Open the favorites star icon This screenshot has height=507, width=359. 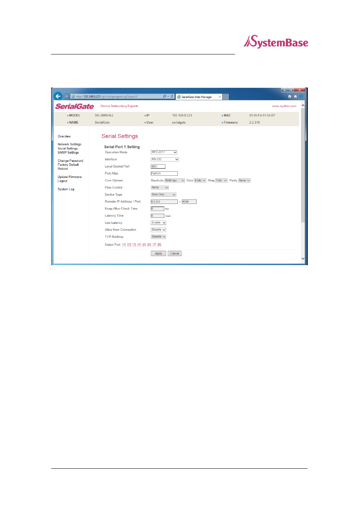[295, 97]
